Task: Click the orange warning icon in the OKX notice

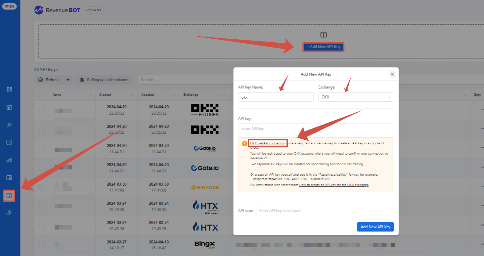Action: [244, 143]
